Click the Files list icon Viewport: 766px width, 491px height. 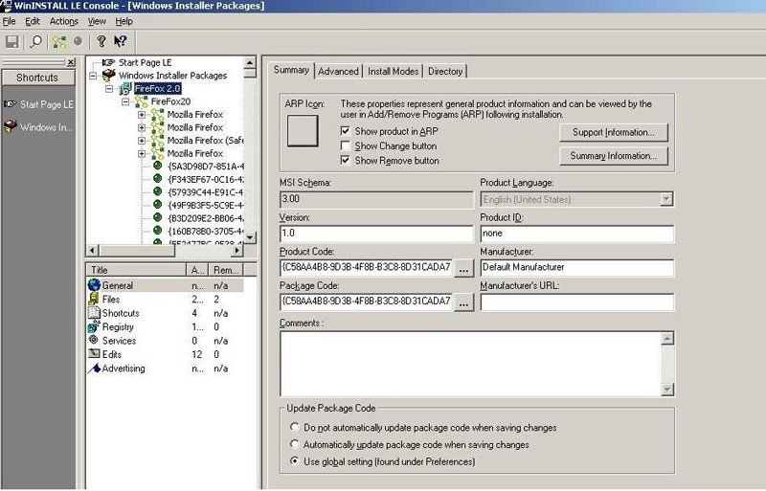[x=94, y=299]
